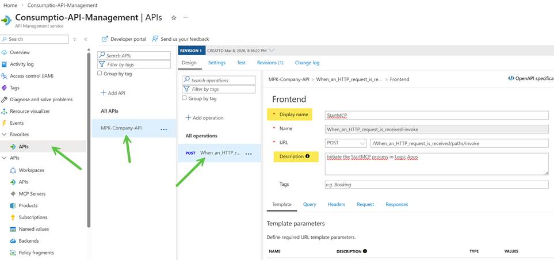This screenshot has width=554, height=260.
Task: Switch to the Settings tab
Action: pyautogui.click(x=216, y=63)
